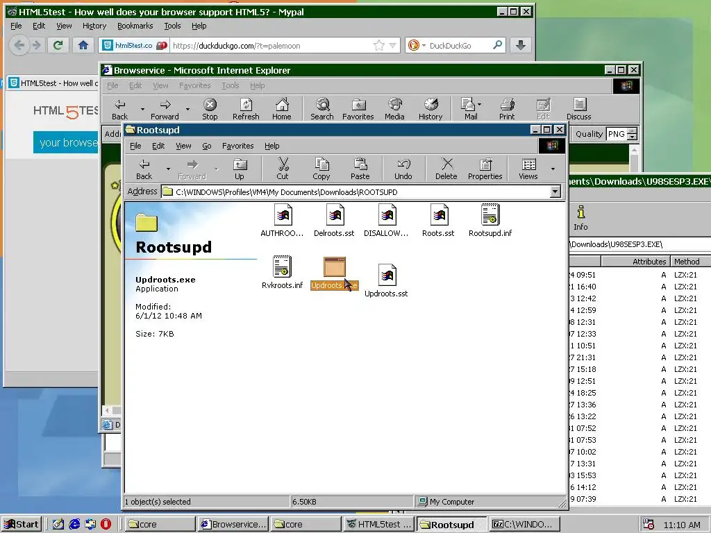Click the Mypal URL address field
The width and height of the screenshot is (711, 533).
[271, 45]
